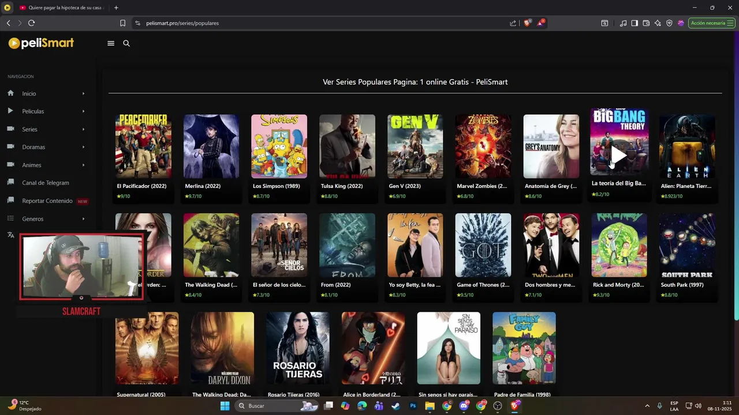This screenshot has height=415, width=739.
Task: Click the Canal de Telegram chat icon
Action: pos(10,182)
